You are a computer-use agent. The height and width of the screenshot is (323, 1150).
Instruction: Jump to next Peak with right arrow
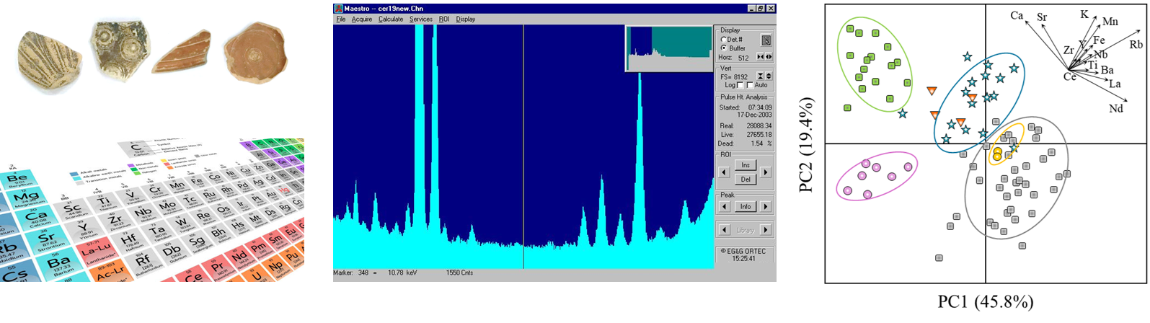(x=766, y=207)
